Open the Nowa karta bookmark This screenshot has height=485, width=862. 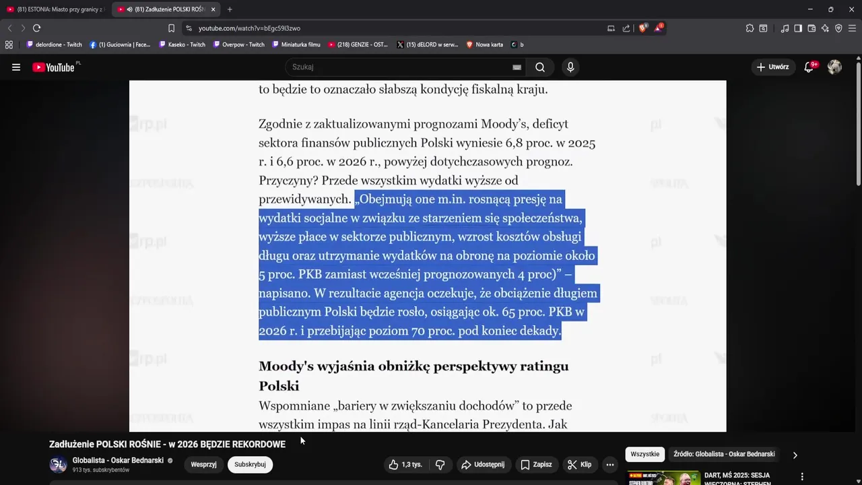pyautogui.click(x=485, y=44)
